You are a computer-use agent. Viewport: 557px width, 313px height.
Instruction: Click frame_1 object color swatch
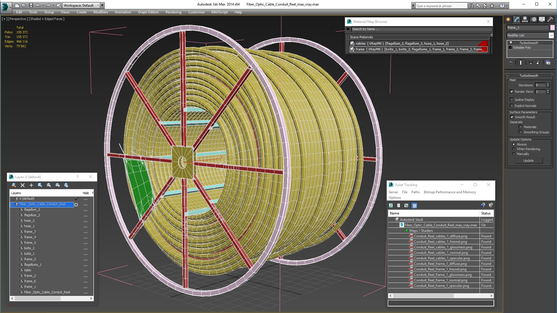(552, 28)
